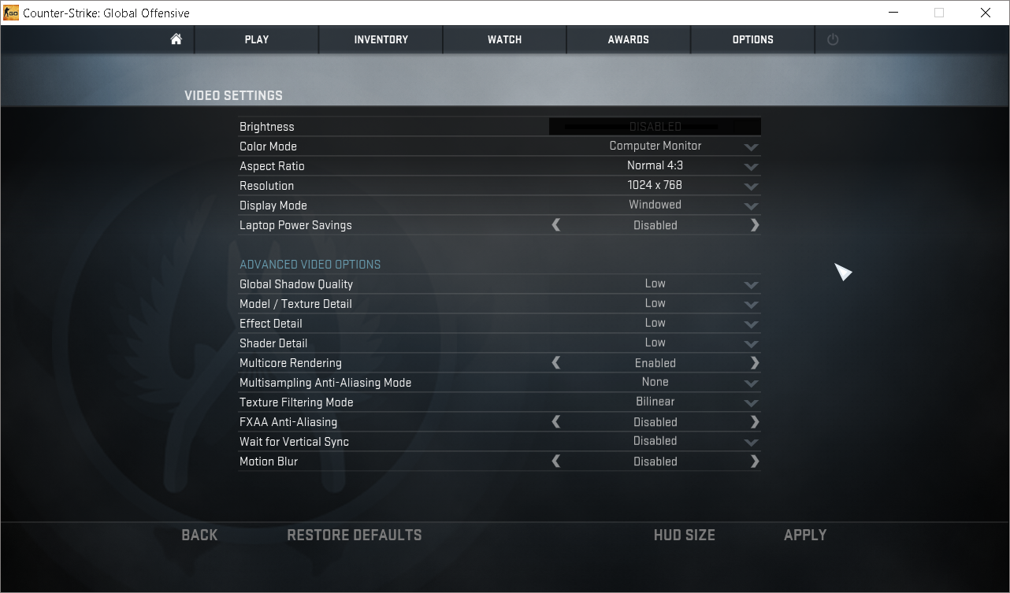Click the Brightness slider bar
Image resolution: width=1010 pixels, height=593 pixels.
coord(655,127)
